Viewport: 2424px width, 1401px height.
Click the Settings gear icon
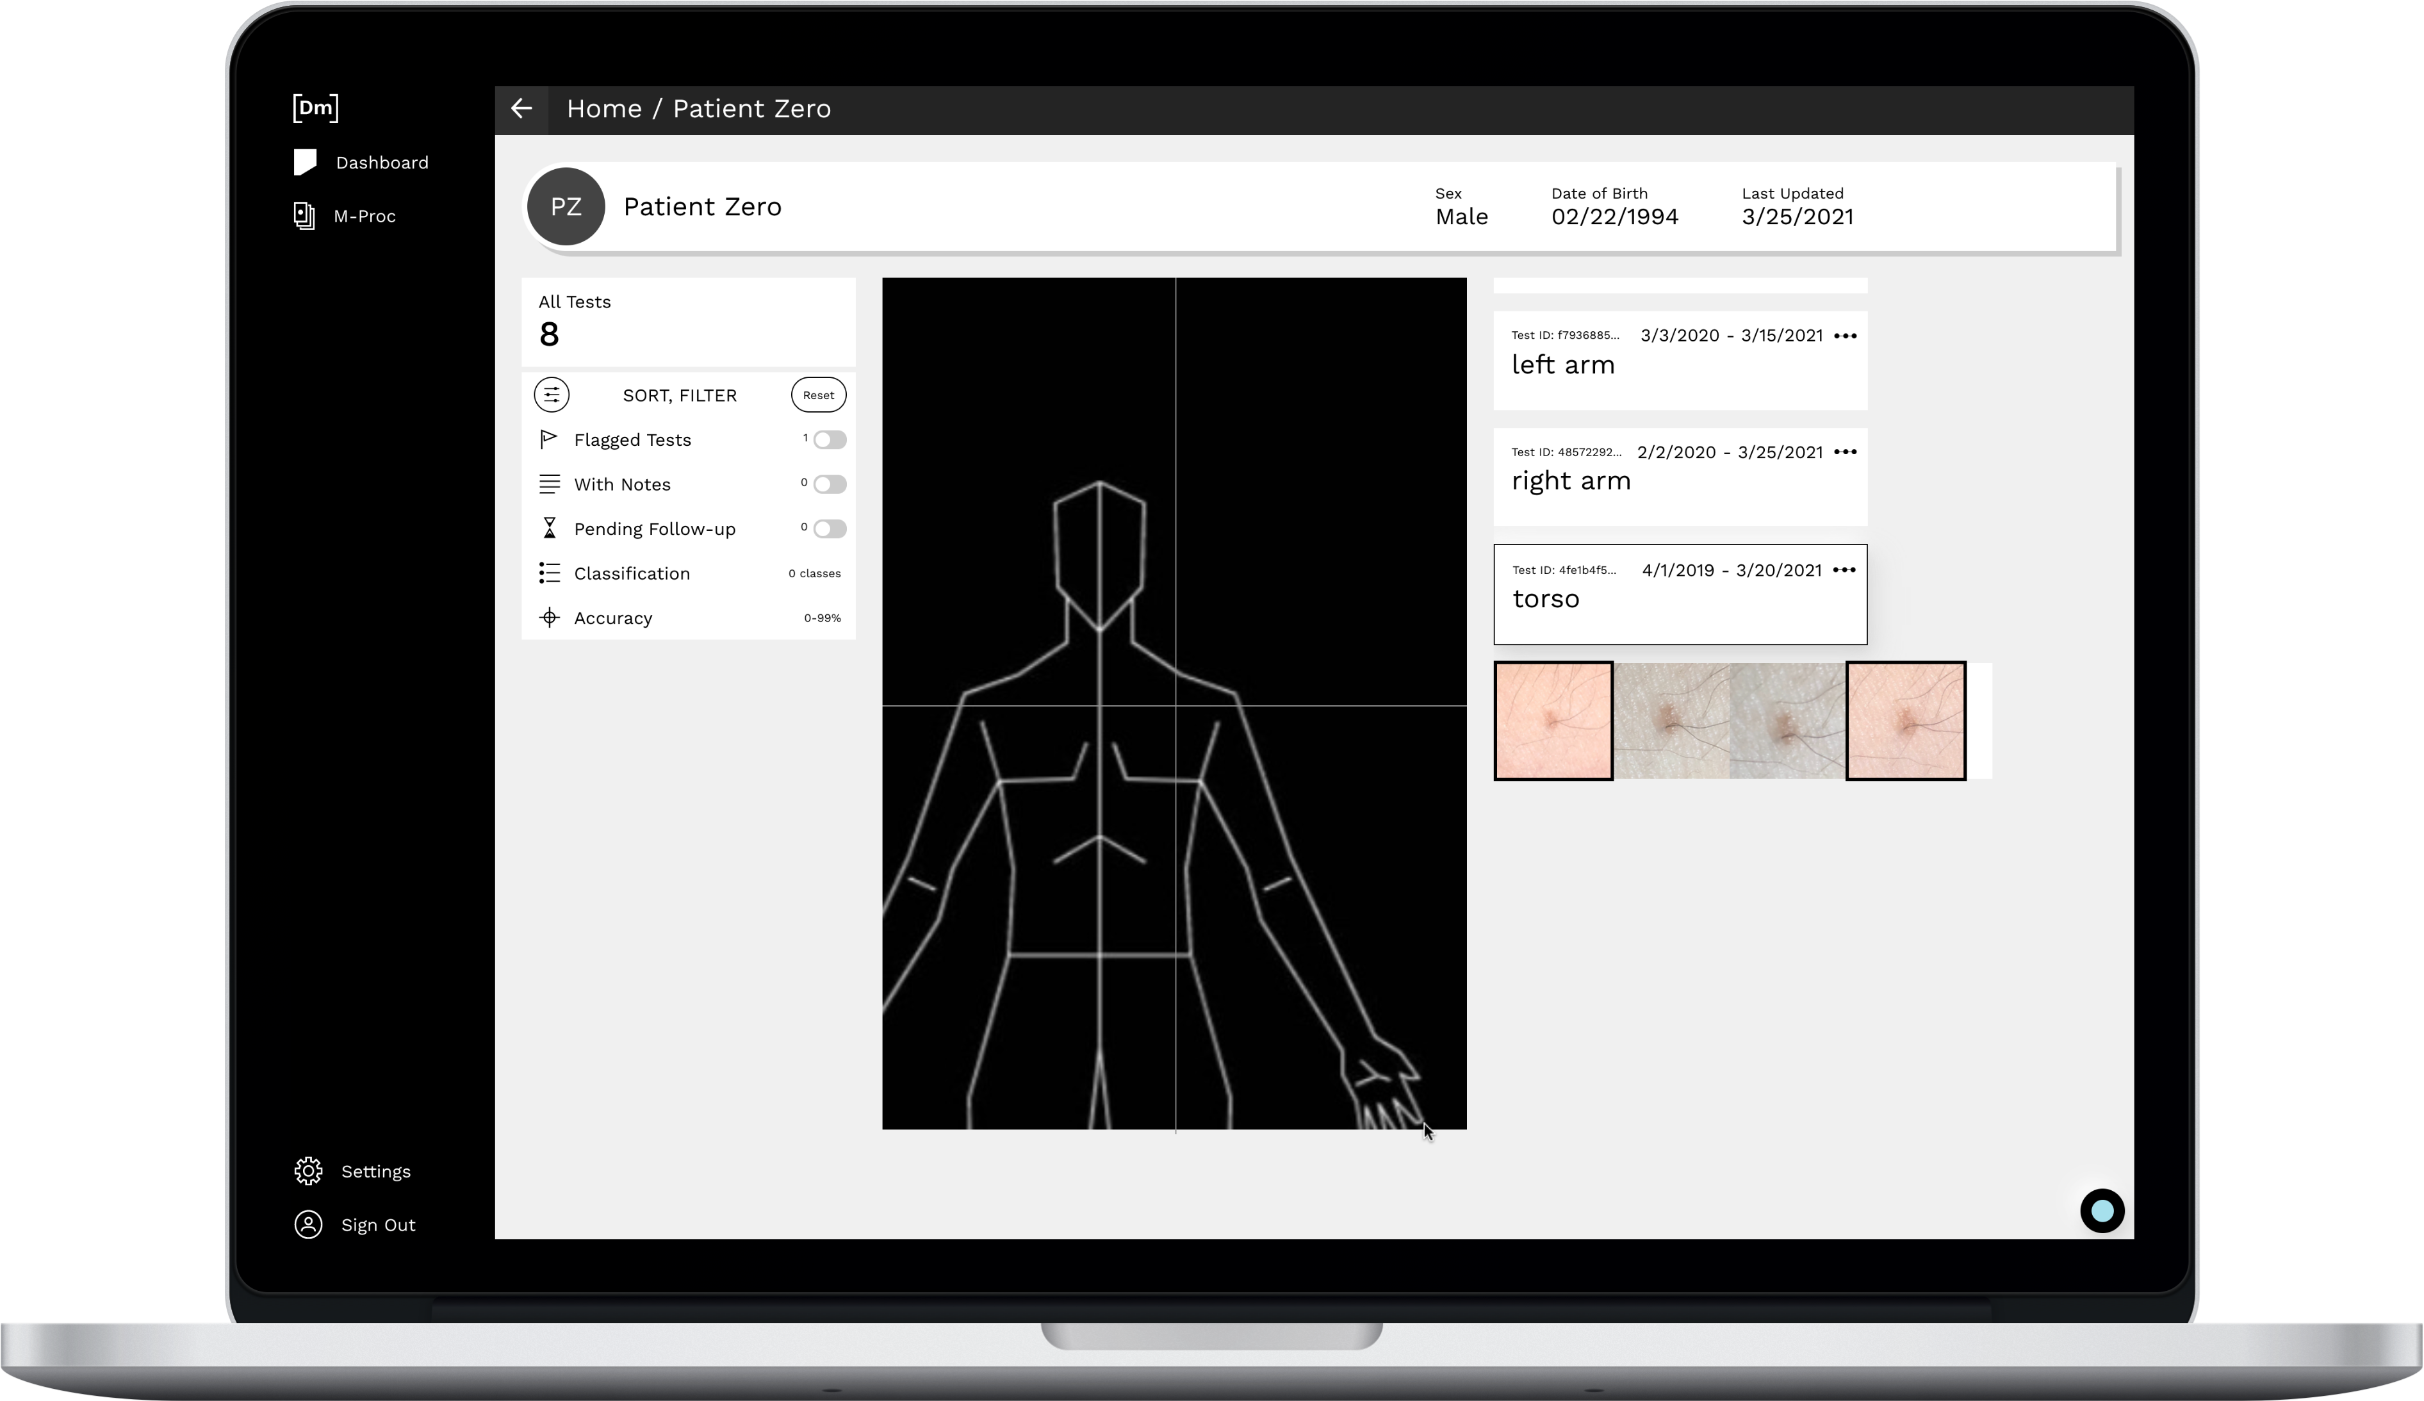click(x=308, y=1171)
